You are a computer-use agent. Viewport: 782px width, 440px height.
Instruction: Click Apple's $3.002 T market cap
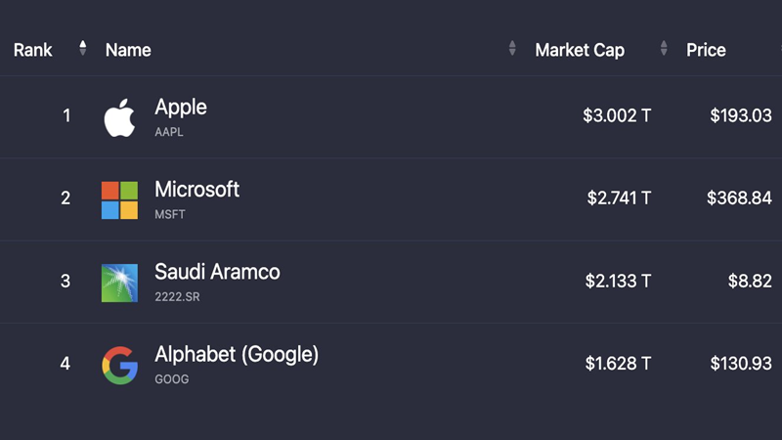click(617, 115)
